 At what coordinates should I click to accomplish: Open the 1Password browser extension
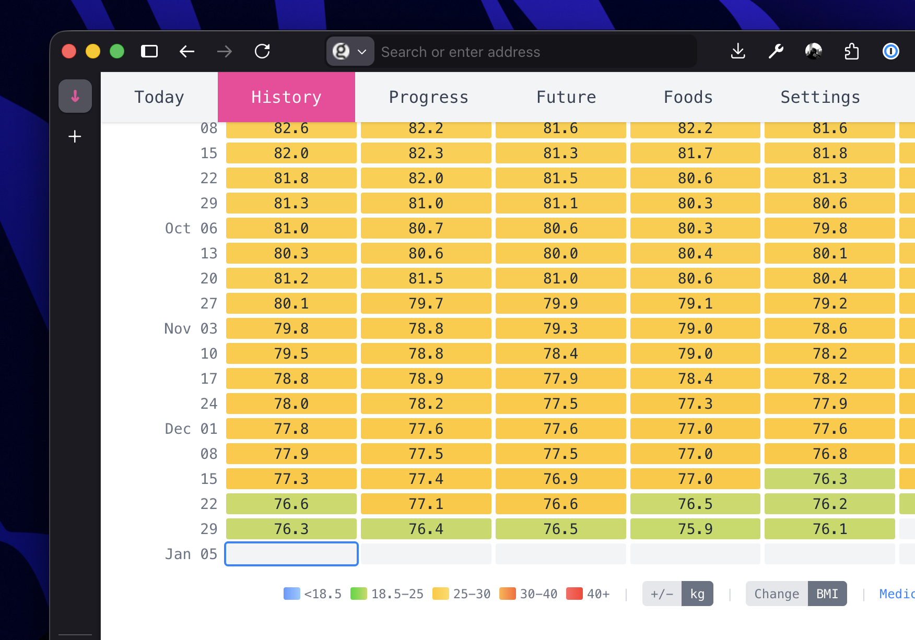tap(890, 51)
